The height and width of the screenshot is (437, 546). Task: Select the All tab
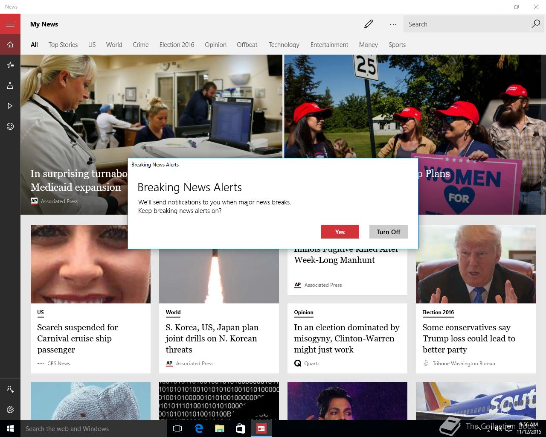[34, 45]
